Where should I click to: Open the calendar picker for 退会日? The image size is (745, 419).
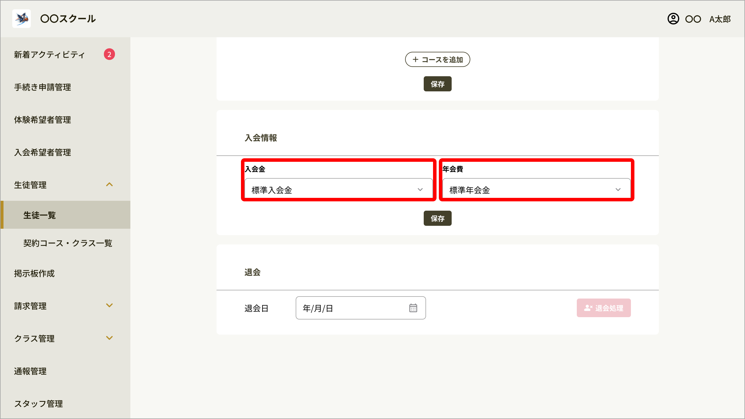pos(413,308)
